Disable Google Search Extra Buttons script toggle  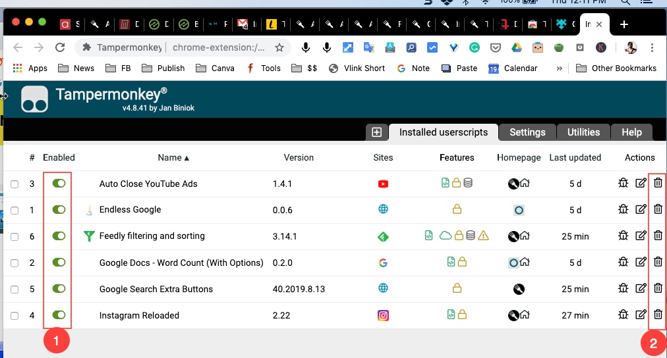(59, 289)
